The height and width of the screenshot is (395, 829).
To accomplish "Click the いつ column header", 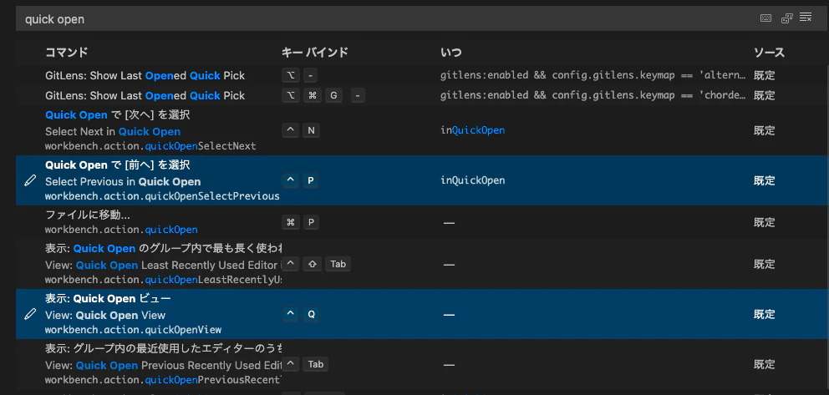I will point(450,53).
